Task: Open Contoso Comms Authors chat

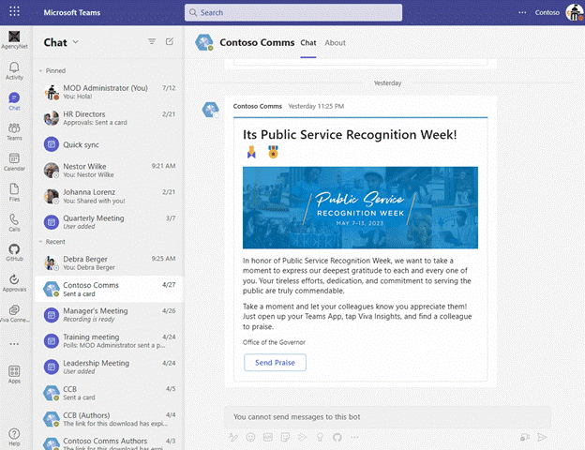Action: tap(109, 442)
